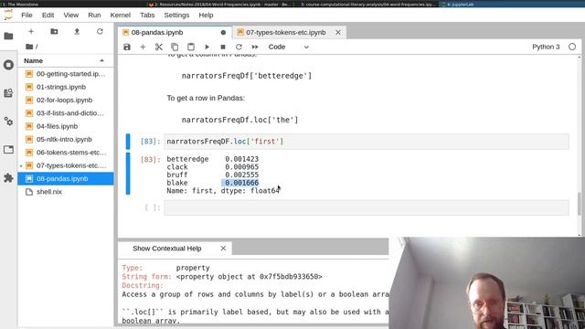The width and height of the screenshot is (585, 329).
Task: Open 02-for-loops.ipynb in file list
Action: coord(66,100)
